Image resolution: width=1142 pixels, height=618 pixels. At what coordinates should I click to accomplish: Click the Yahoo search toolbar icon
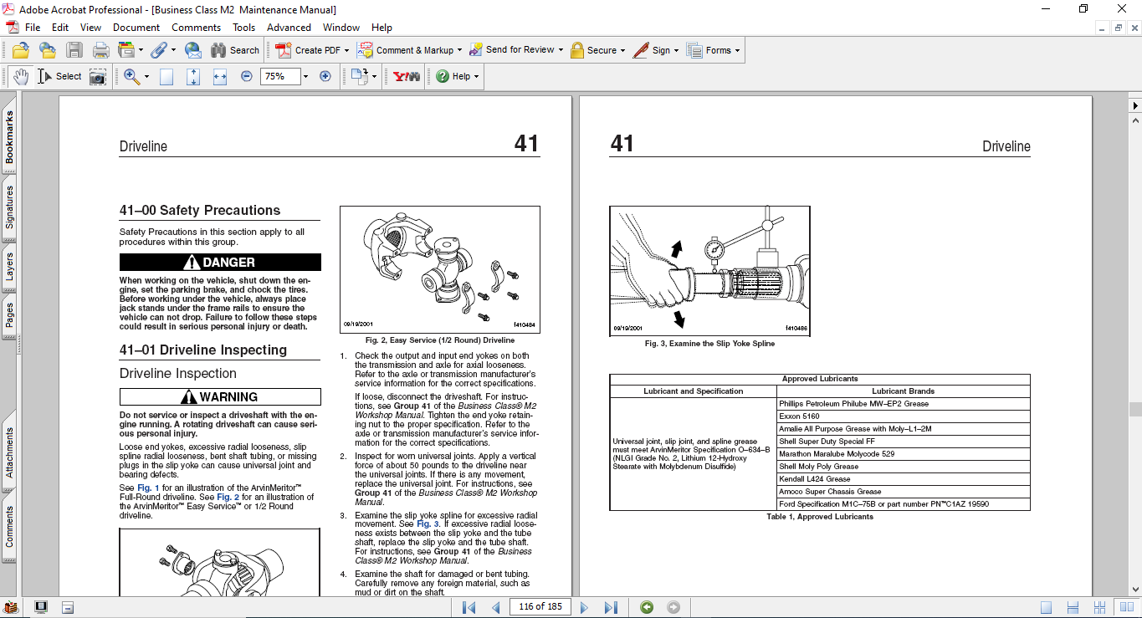click(406, 76)
